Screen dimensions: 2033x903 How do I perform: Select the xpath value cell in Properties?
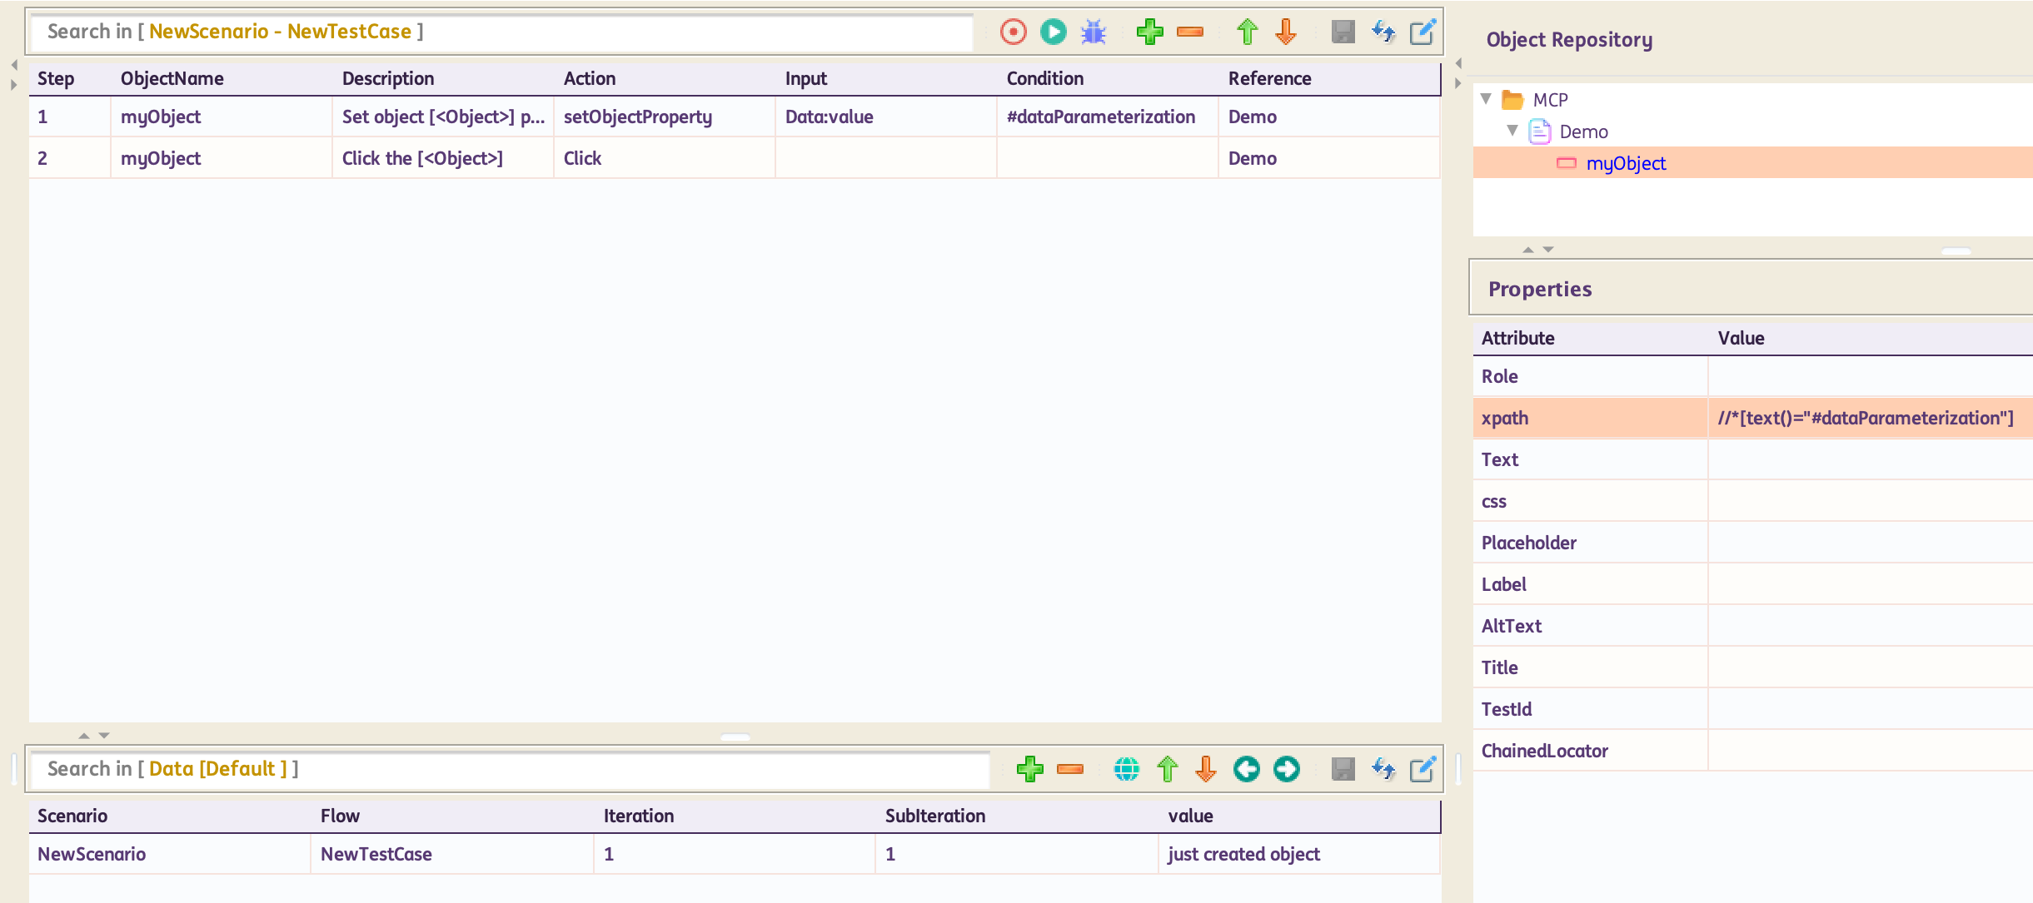click(1866, 418)
